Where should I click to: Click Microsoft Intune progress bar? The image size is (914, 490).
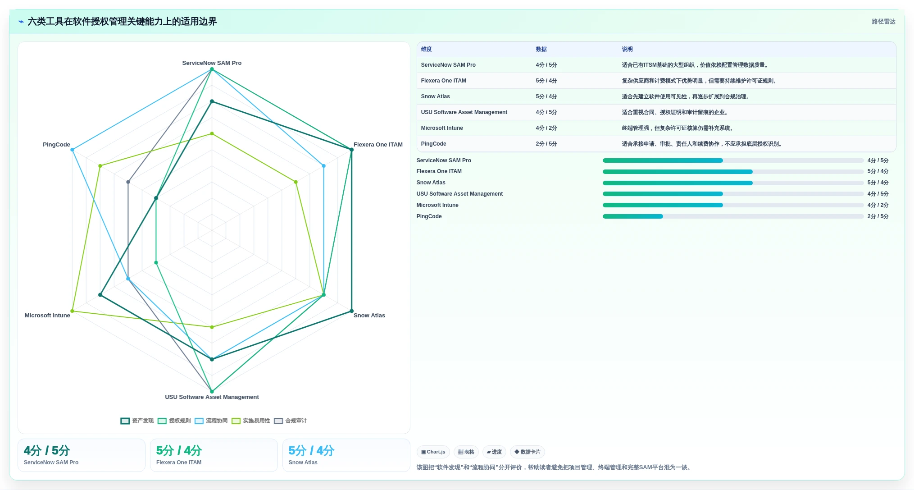pos(733,206)
